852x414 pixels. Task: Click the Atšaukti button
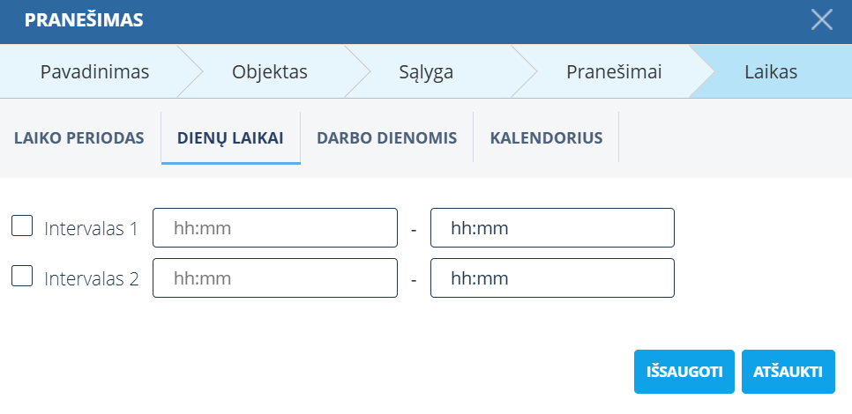tap(788, 372)
